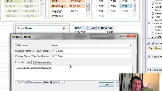The width and height of the screenshot is (162, 91).
Task: Enable the Mall field checkbox
Action: click(x=153, y=34)
